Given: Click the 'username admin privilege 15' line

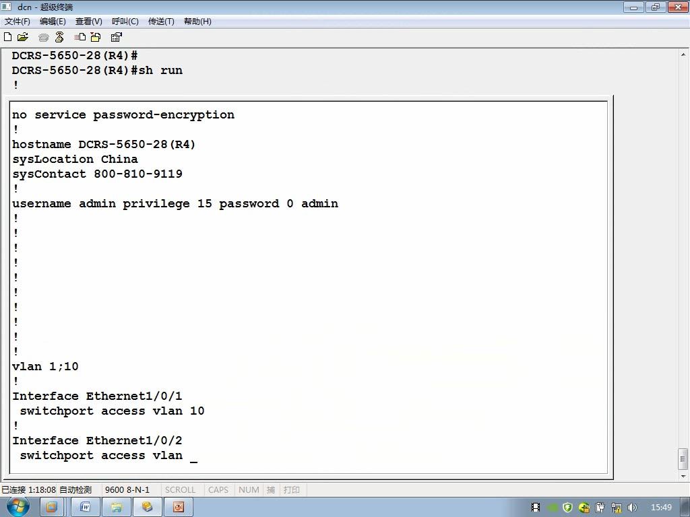Looking at the screenshot, I should click(175, 204).
